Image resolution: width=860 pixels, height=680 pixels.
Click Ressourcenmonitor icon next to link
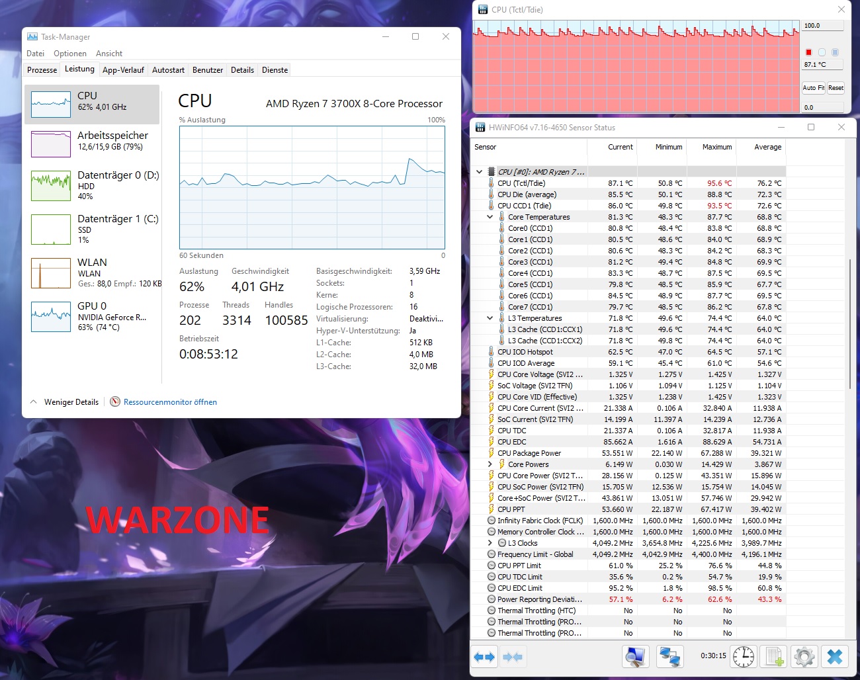(115, 402)
